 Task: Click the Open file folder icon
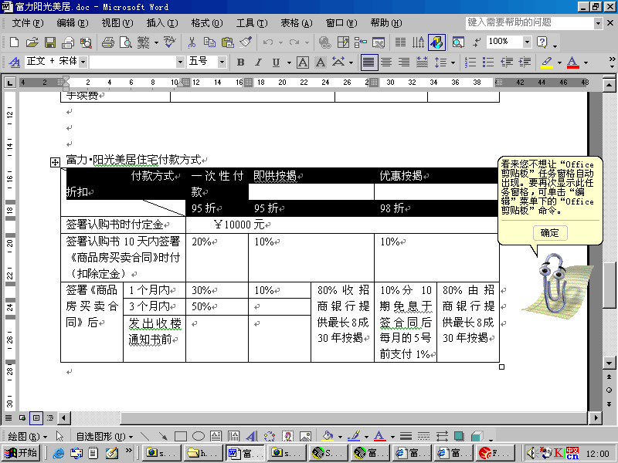tap(32, 42)
